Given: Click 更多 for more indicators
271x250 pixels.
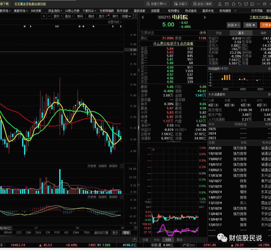Looking at the screenshot, I should pyautogui.click(x=115, y=233).
